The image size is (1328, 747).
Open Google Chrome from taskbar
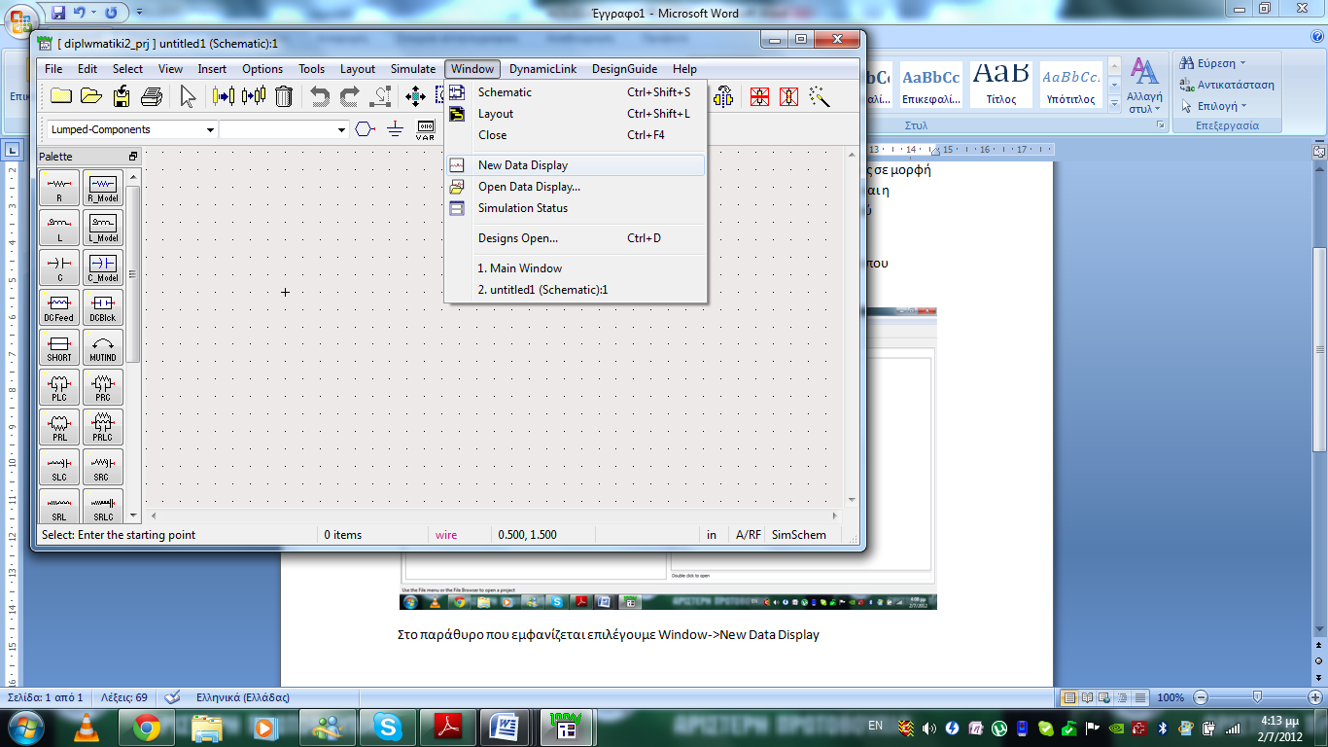click(147, 728)
